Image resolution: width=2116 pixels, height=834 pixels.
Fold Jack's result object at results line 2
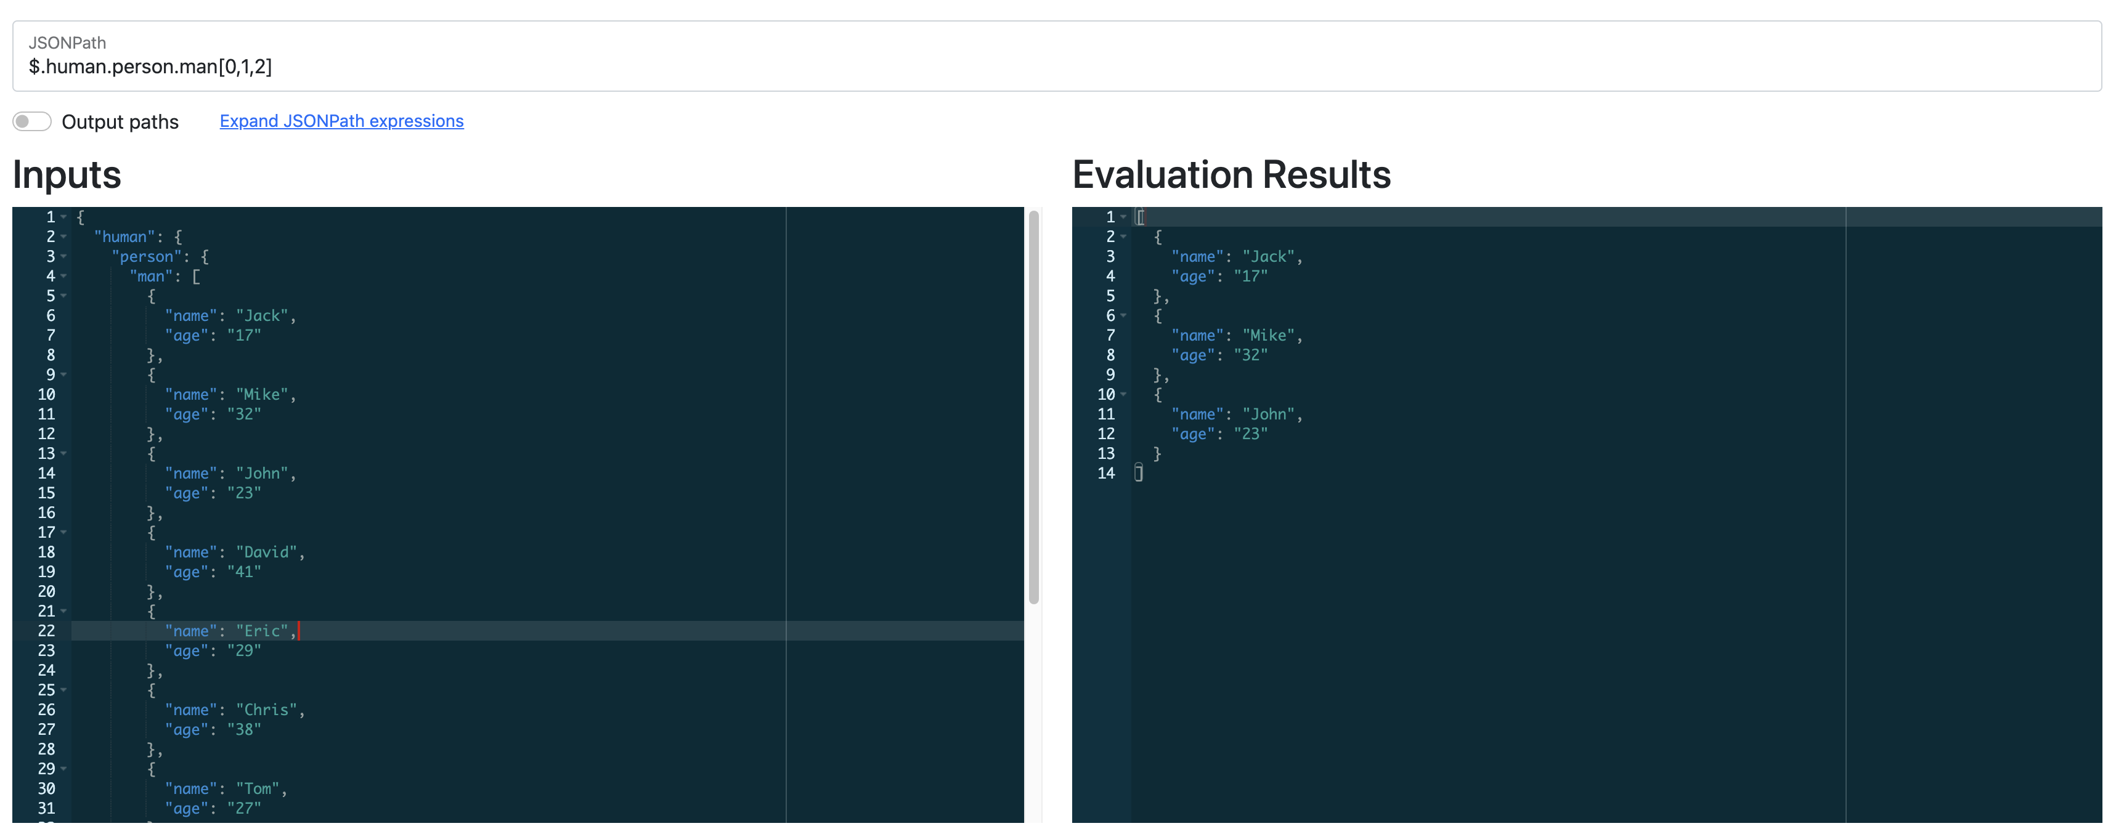coord(1123,237)
